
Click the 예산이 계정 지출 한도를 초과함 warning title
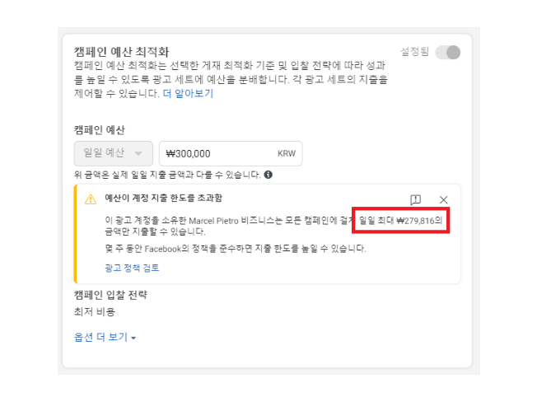pos(163,199)
